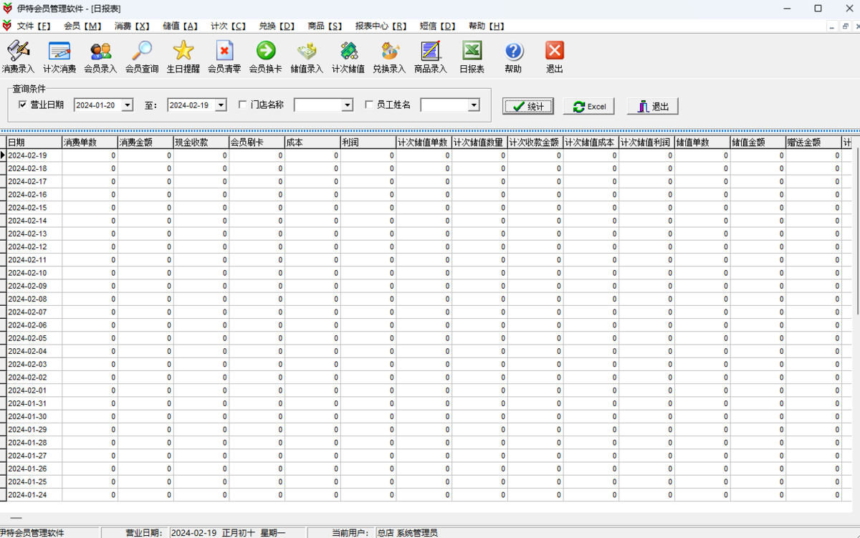Open the 日报表 Excel-style icon

(472, 57)
